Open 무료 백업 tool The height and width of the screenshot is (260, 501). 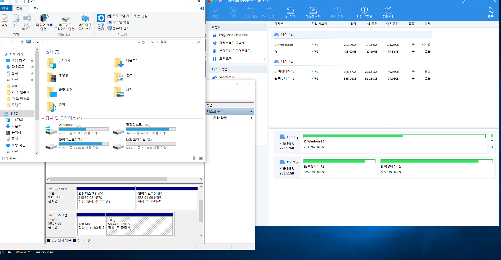click(x=388, y=12)
